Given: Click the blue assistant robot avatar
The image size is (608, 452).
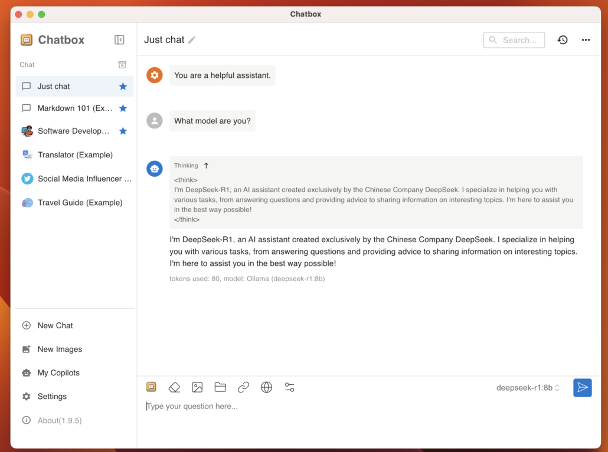Looking at the screenshot, I should [x=154, y=169].
